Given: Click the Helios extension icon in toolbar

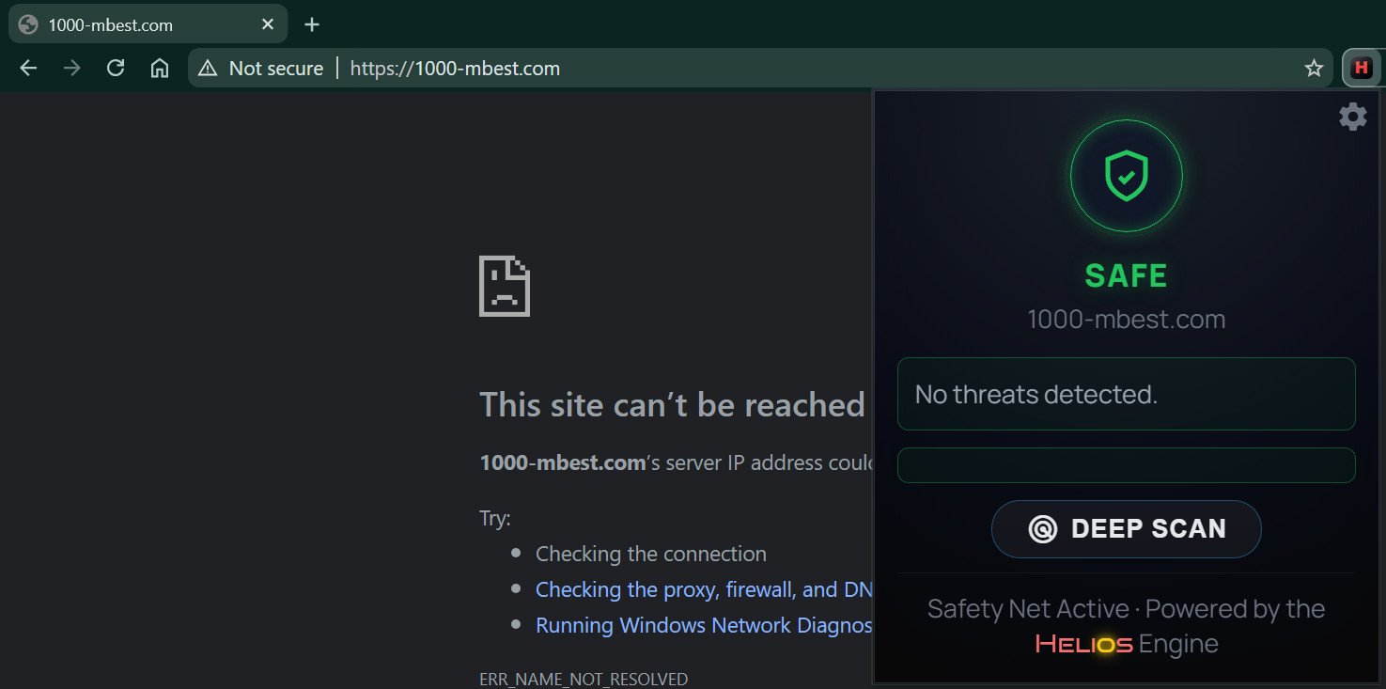Looking at the screenshot, I should point(1360,68).
